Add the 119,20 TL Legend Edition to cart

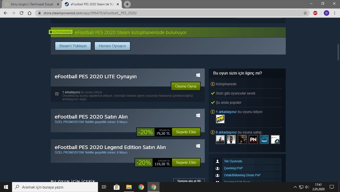click(x=186, y=162)
